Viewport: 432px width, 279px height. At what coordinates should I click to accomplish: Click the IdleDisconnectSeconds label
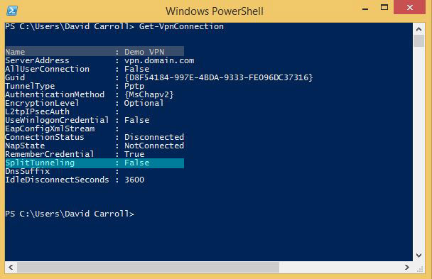(x=57, y=180)
